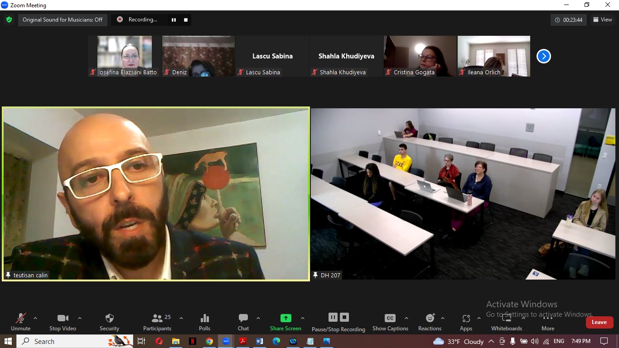Screen dimensions: 619x348
Task: Open the View layout menu
Action: [603, 19]
